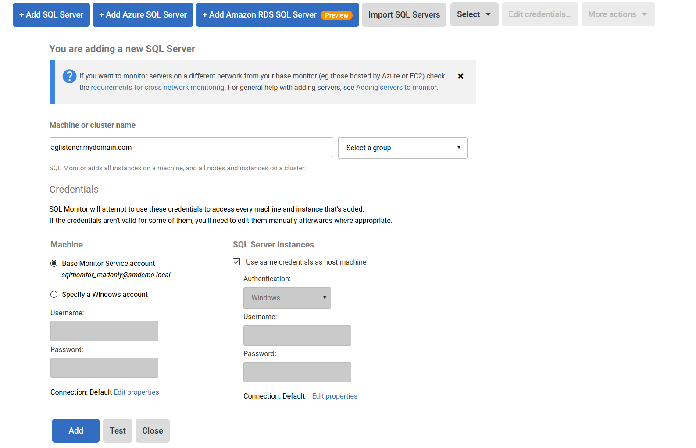This screenshot has height=448, width=696.
Task: Uncheck Use same credentials as host machine
Action: [236, 262]
